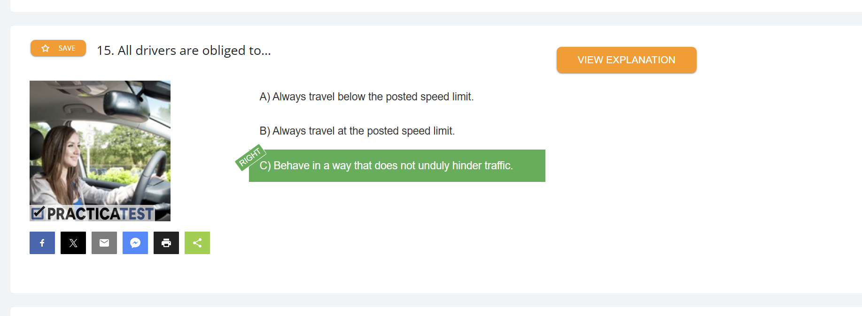This screenshot has width=862, height=316.
Task: Click the star icon in Save button
Action: point(46,48)
